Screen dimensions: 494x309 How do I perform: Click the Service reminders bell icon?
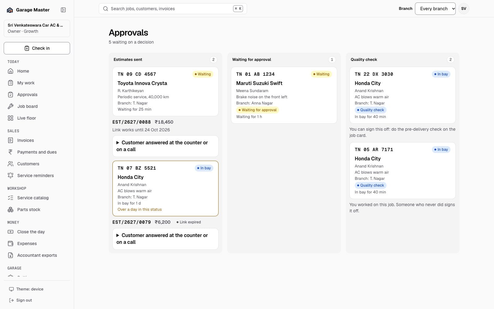pyautogui.click(x=10, y=176)
